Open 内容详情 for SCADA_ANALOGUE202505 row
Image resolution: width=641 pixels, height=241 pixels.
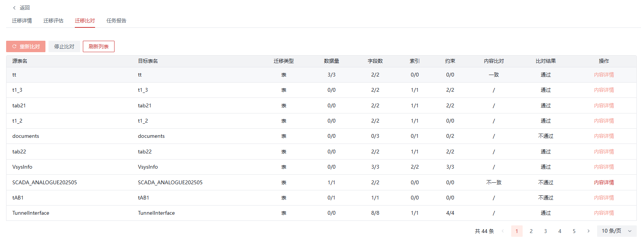click(604, 182)
